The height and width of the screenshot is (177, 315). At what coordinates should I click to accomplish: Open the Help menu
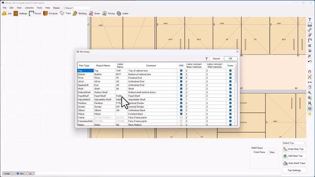tap(48, 8)
